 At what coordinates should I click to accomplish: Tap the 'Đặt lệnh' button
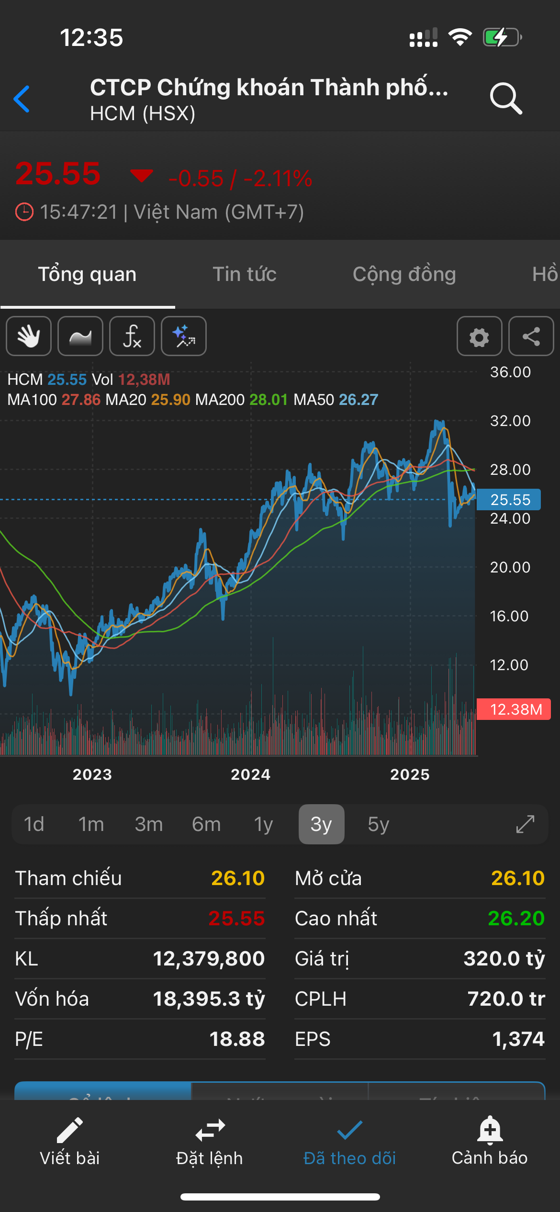point(210,1142)
